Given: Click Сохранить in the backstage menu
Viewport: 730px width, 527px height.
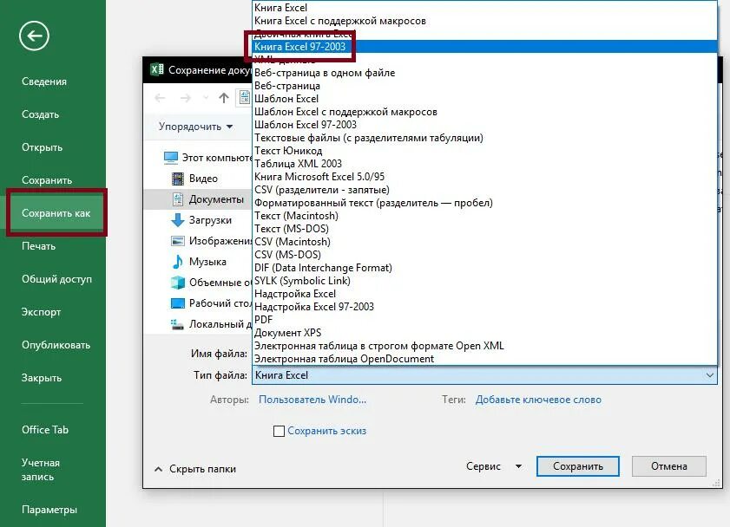Looking at the screenshot, I should pyautogui.click(x=47, y=180).
